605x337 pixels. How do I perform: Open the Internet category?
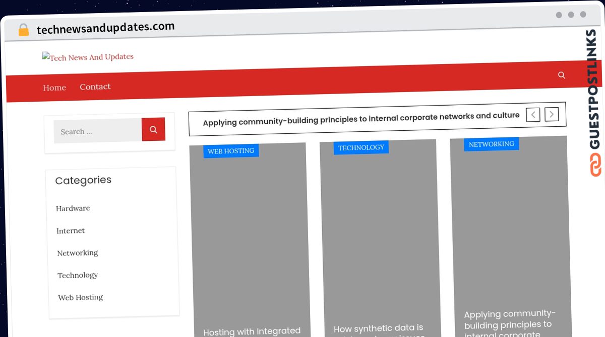click(71, 231)
